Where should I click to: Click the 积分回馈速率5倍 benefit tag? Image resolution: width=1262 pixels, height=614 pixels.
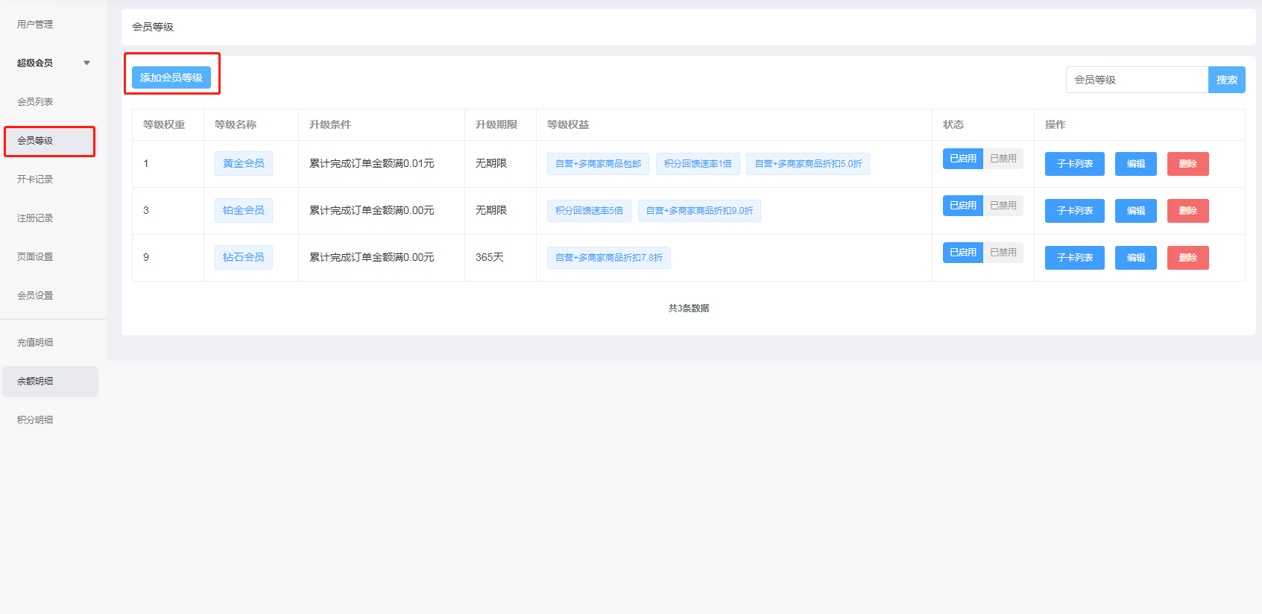click(x=589, y=211)
